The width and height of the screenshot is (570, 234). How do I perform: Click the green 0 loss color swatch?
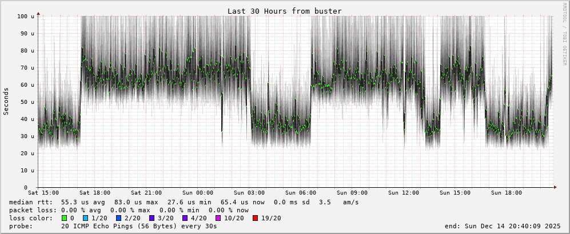(x=64, y=218)
